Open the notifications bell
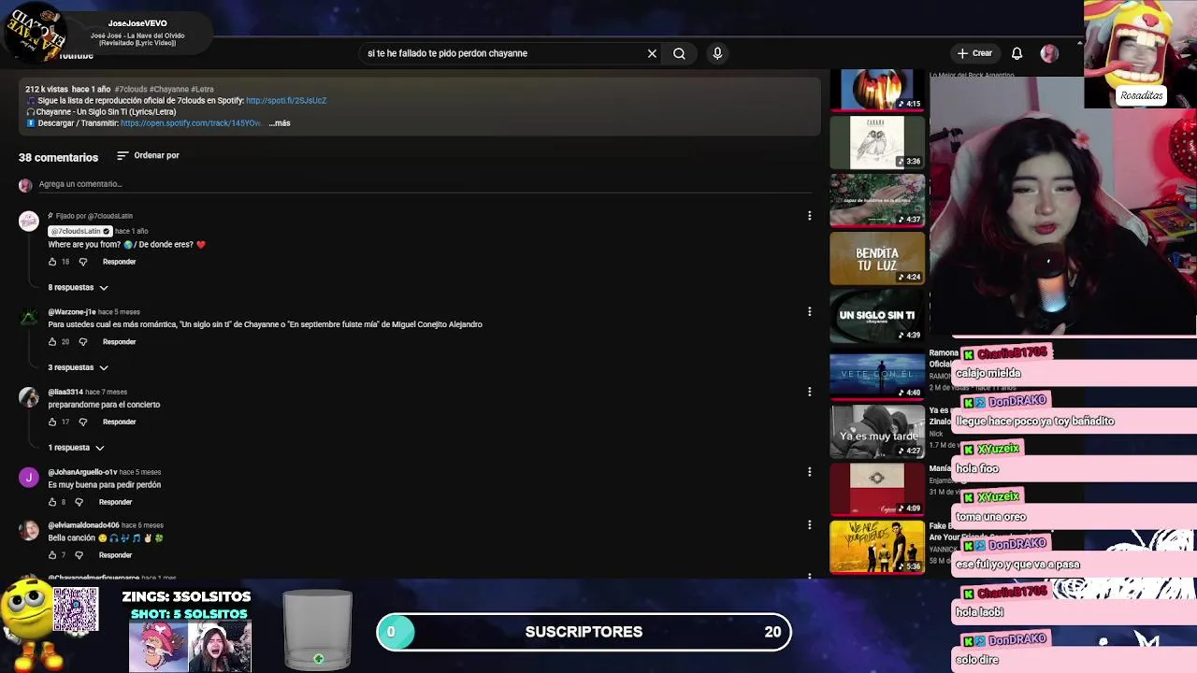Screen dimensions: 1197x673 click(x=1017, y=53)
